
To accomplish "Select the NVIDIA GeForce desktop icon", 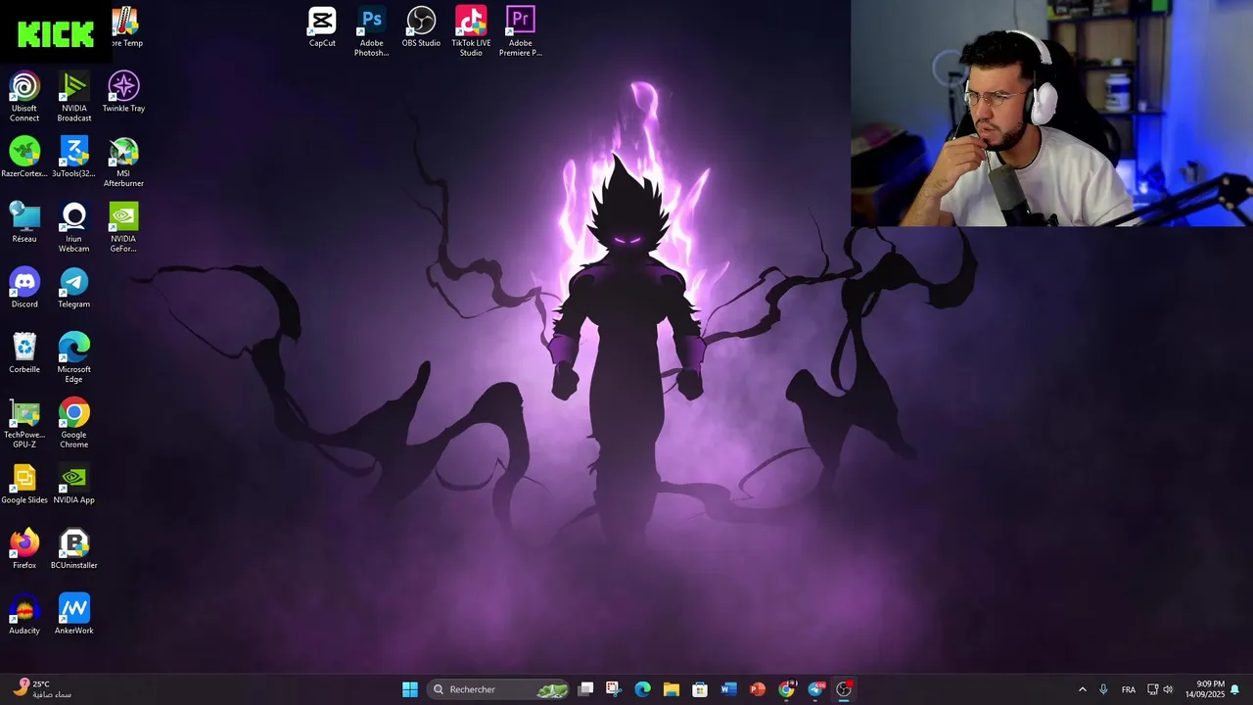I will coord(123,227).
